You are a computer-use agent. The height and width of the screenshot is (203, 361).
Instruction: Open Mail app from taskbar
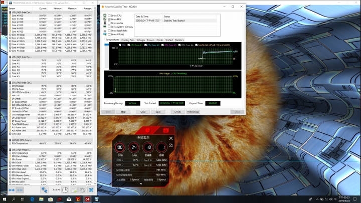pyautogui.click(x=69, y=199)
